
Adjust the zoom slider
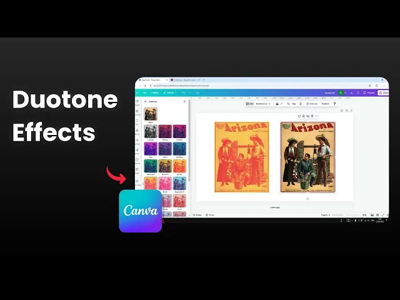[345, 215]
